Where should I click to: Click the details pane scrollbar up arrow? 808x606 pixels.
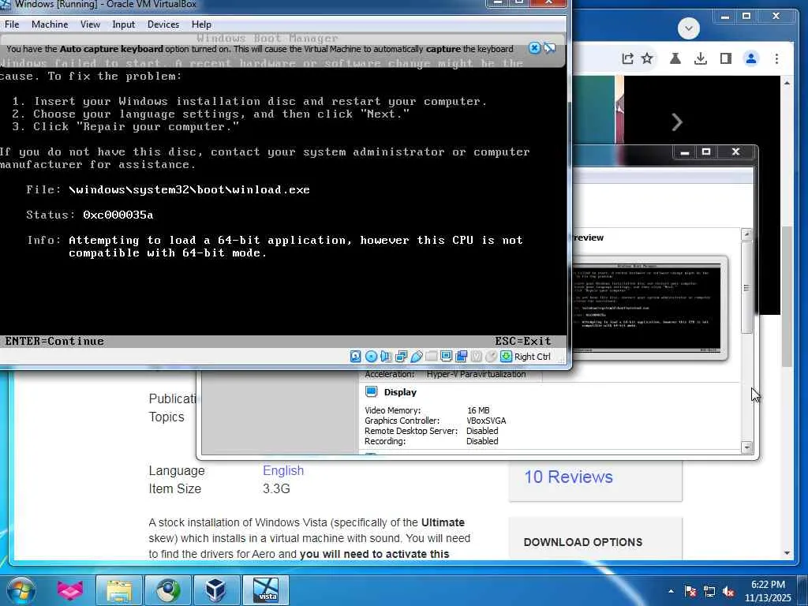[746, 235]
